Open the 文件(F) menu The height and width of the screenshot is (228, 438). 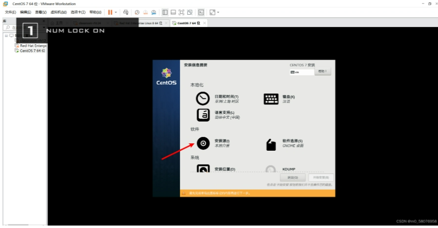(10, 12)
